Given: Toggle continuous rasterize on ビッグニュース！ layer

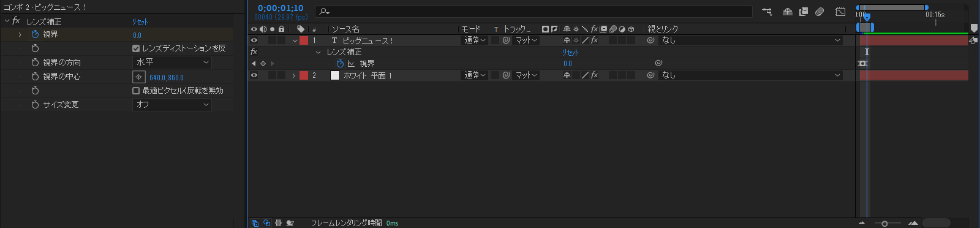Looking at the screenshot, I should pyautogui.click(x=576, y=40).
